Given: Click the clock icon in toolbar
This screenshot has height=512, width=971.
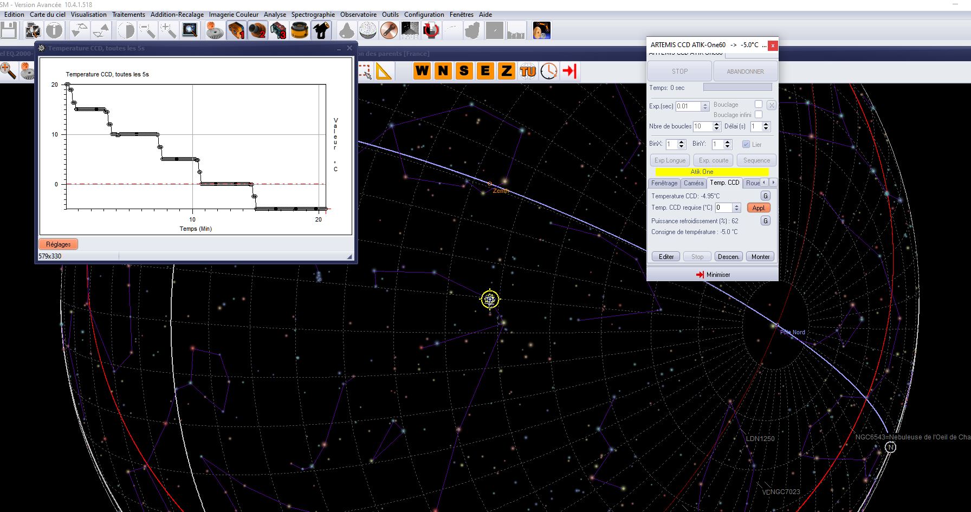Looking at the screenshot, I should tap(548, 71).
